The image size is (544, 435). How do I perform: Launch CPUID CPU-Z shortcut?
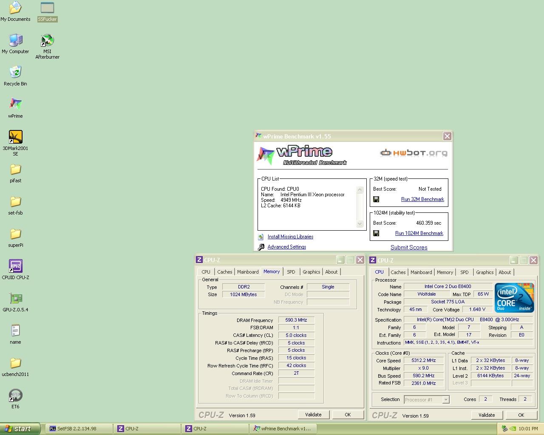(x=15, y=270)
